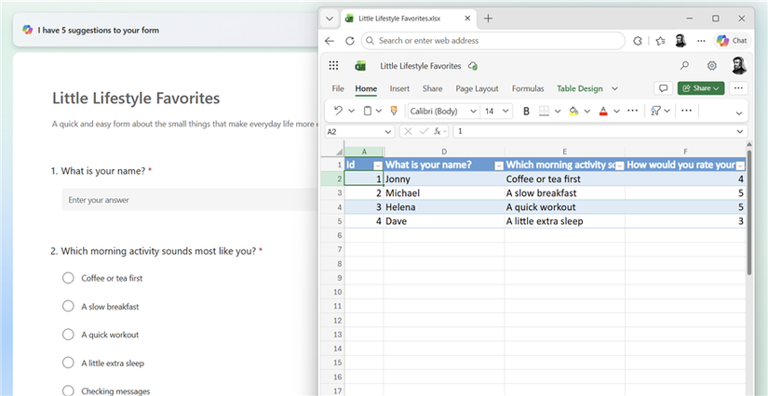
Task: Select the Format Painter brush icon
Action: point(394,111)
